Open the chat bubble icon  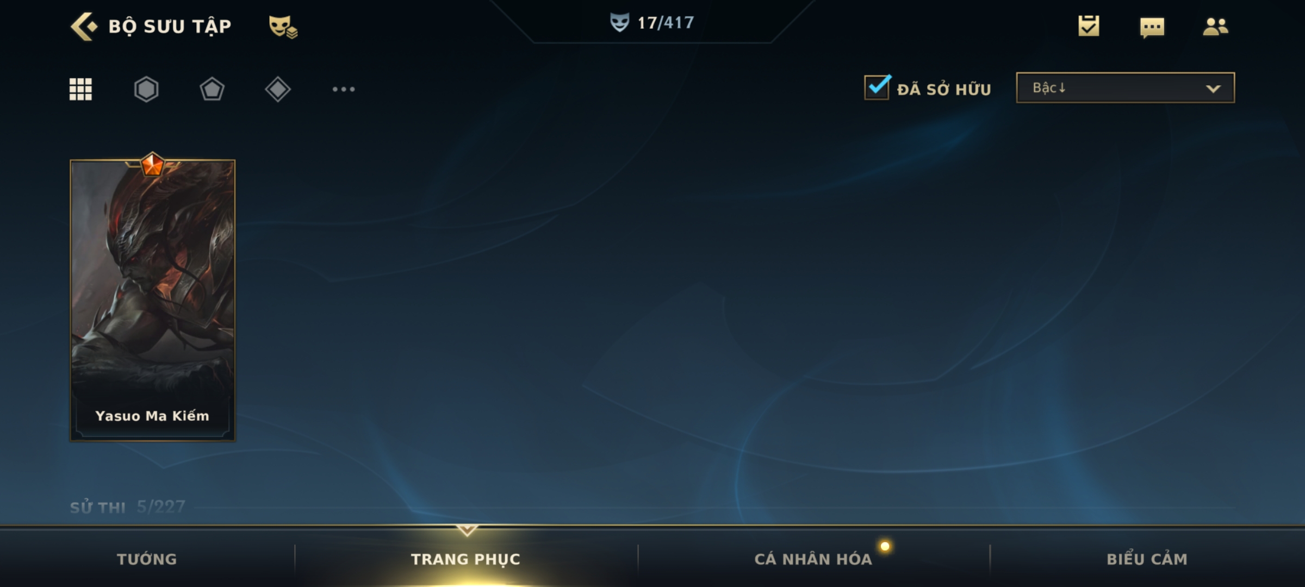click(x=1152, y=27)
